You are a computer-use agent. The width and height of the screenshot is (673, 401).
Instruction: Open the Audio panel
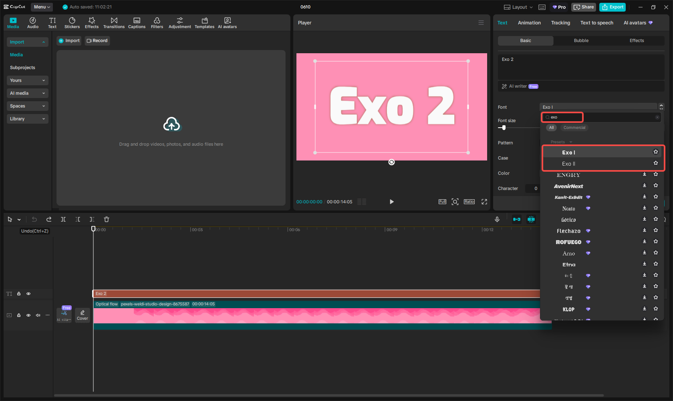click(33, 23)
